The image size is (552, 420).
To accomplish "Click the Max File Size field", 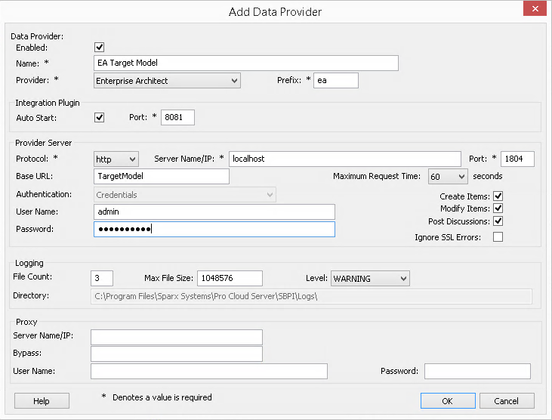I will pos(229,278).
